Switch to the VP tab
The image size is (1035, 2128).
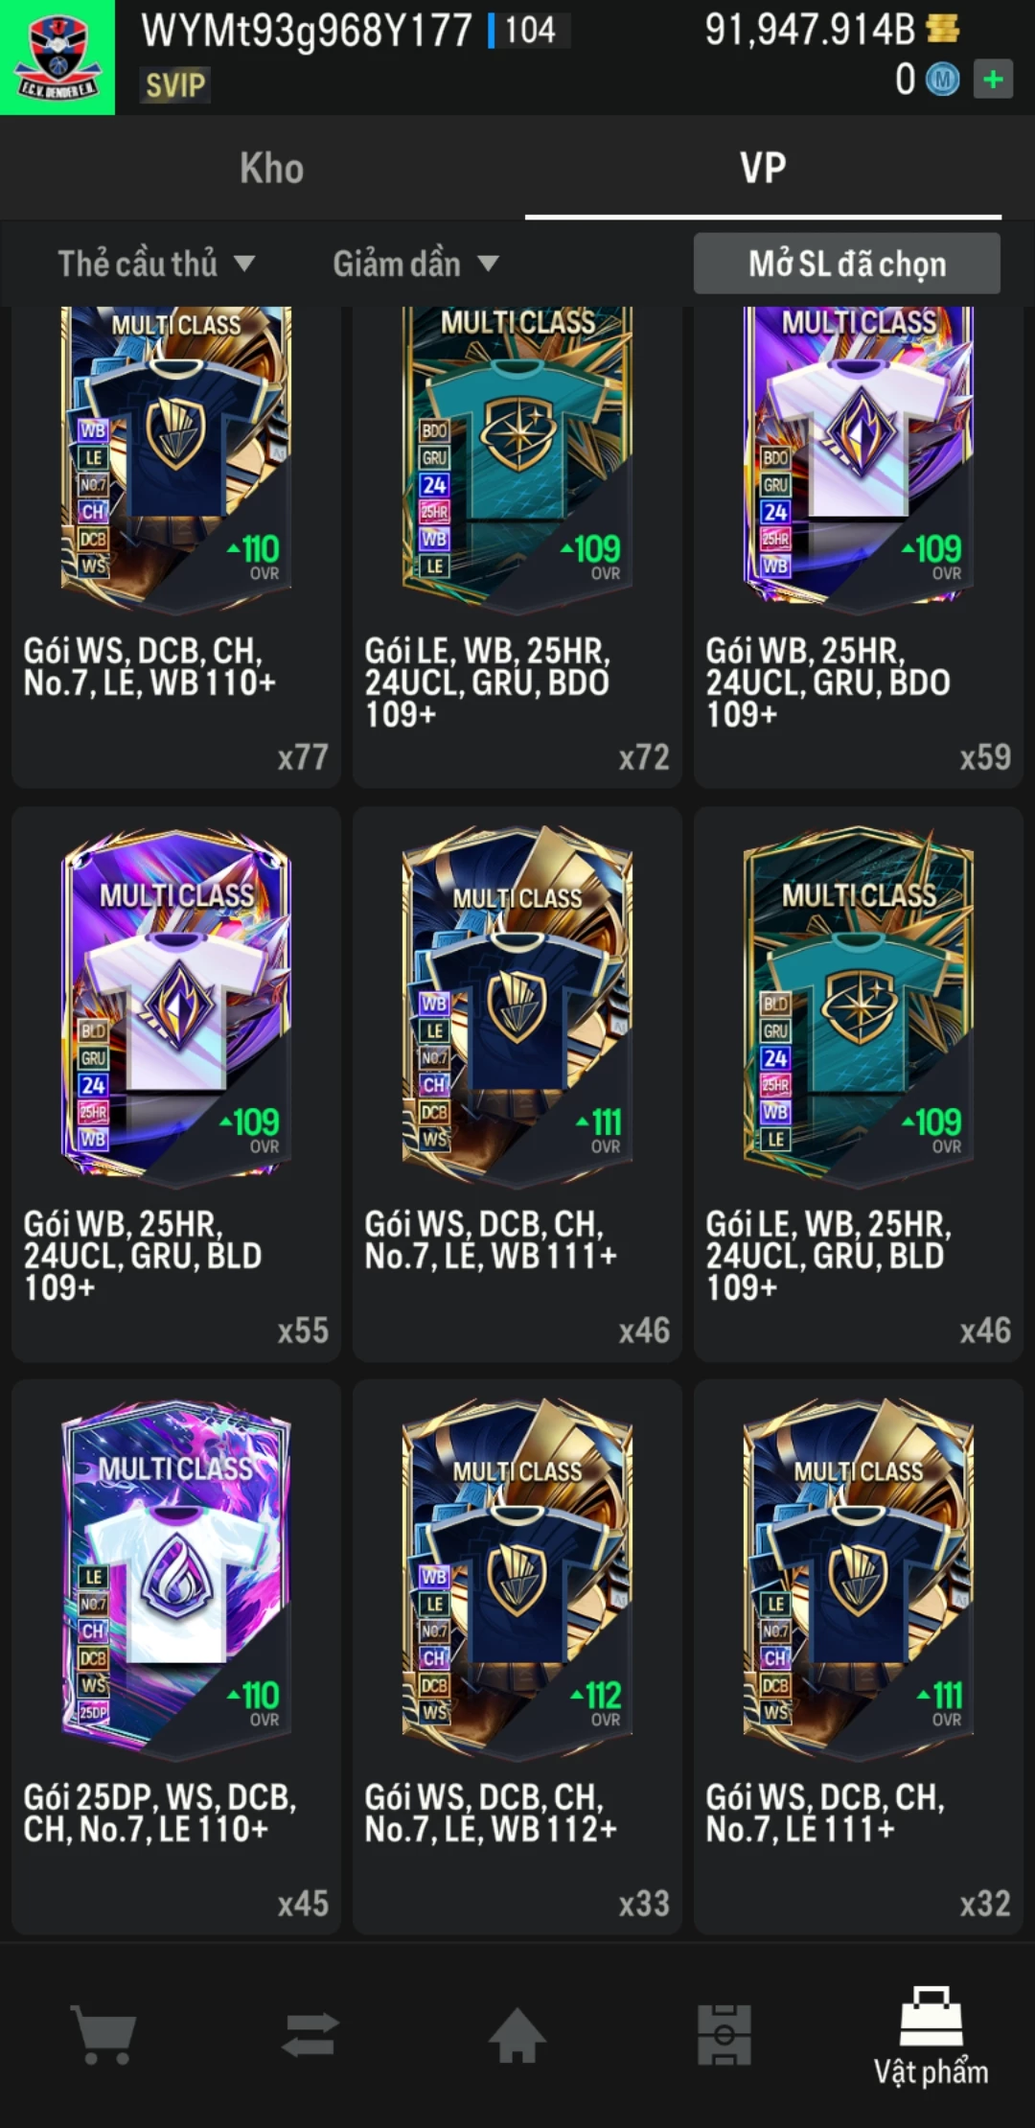763,169
